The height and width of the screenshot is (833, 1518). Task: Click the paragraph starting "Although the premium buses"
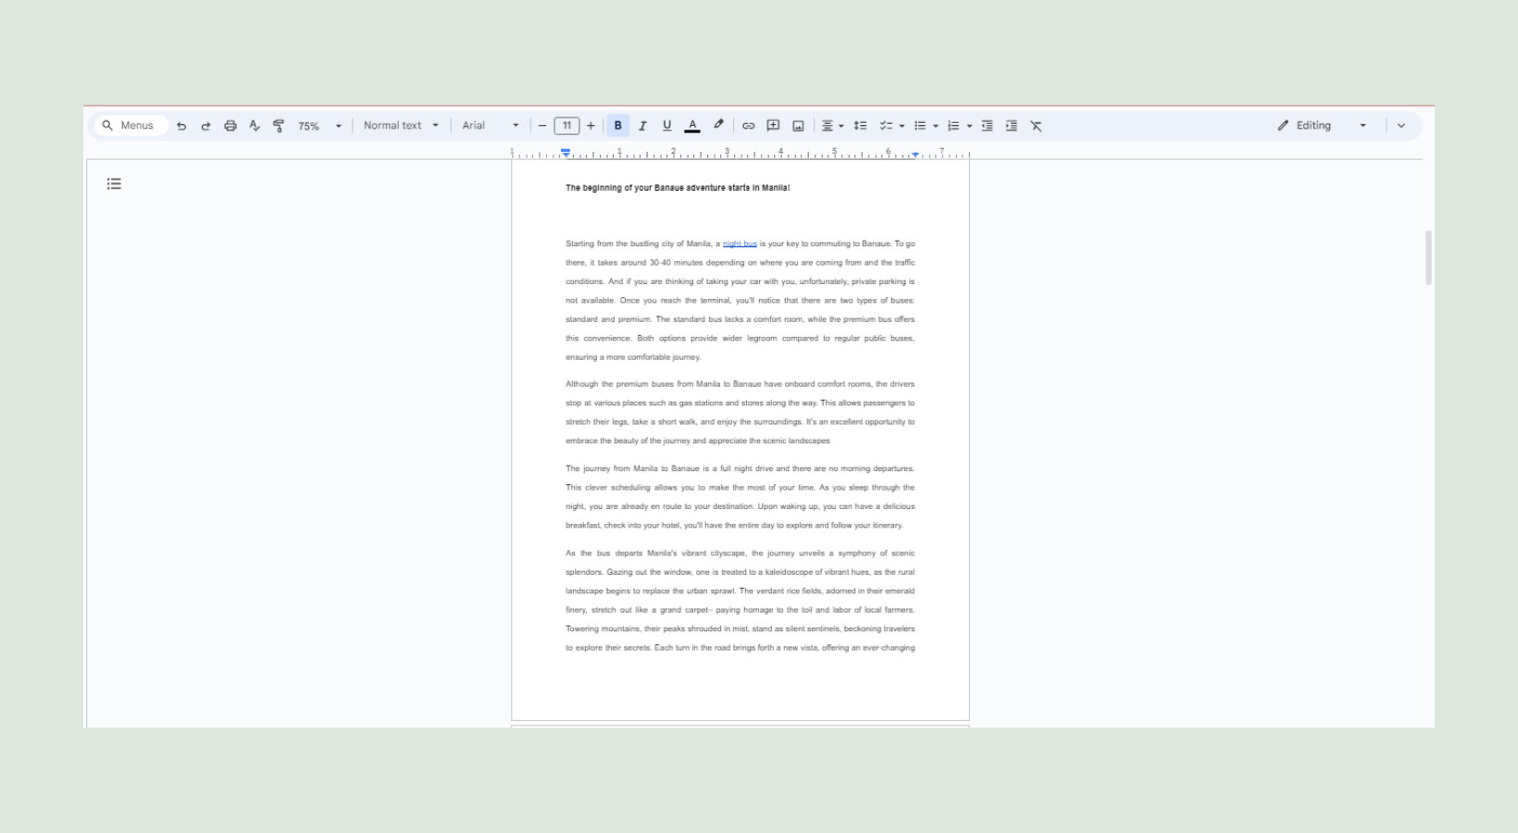click(x=740, y=413)
